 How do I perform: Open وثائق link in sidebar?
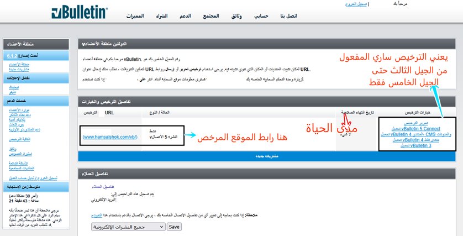13,149
